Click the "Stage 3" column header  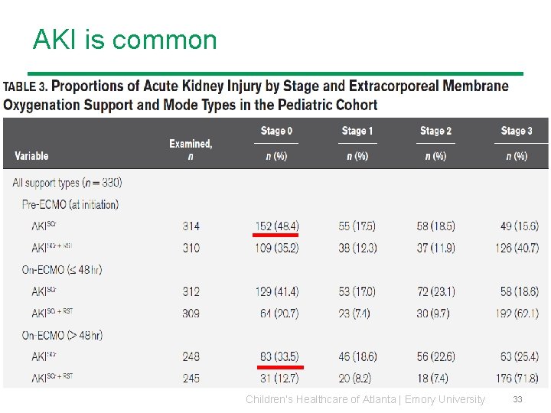click(x=517, y=131)
